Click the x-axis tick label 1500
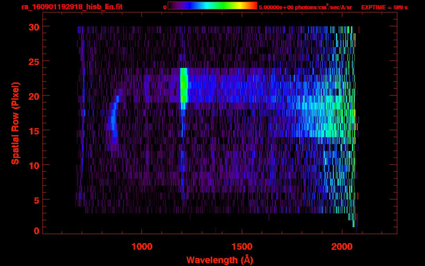 click(242, 247)
